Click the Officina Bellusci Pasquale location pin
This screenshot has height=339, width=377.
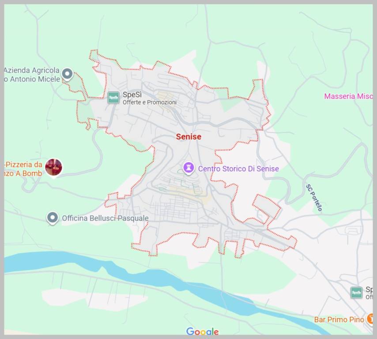tap(53, 218)
